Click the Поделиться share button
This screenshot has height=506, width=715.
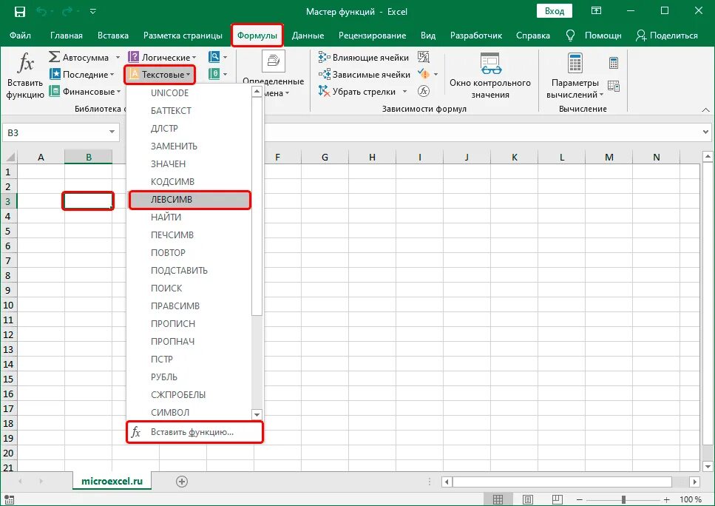(667, 35)
